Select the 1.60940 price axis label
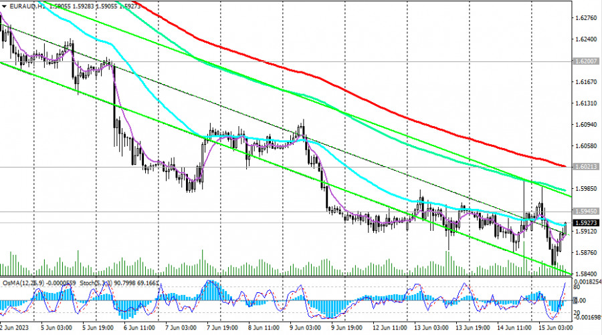The height and width of the screenshot is (335, 602). pyautogui.click(x=586, y=124)
